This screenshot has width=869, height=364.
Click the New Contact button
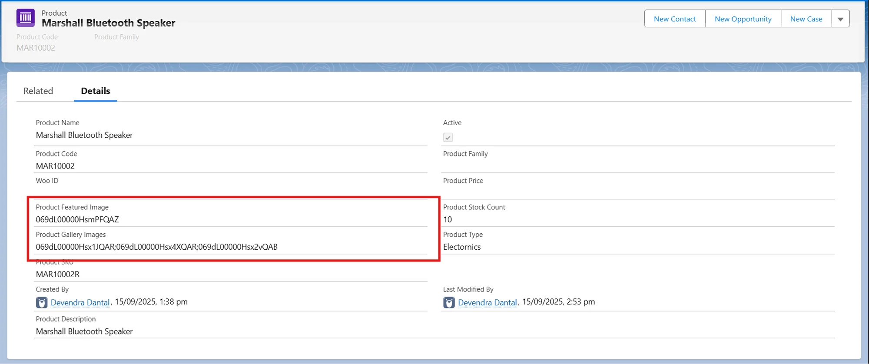click(x=675, y=19)
